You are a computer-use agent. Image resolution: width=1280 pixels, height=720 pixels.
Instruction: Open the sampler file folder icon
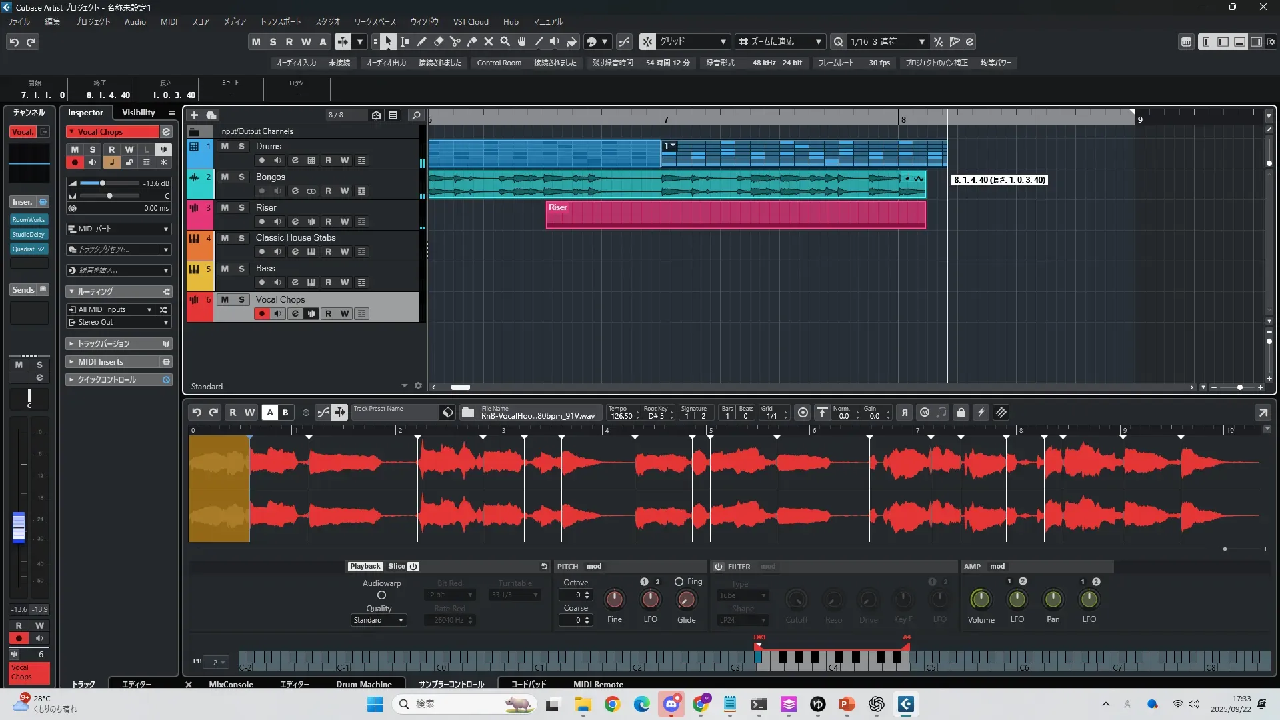[x=468, y=413]
